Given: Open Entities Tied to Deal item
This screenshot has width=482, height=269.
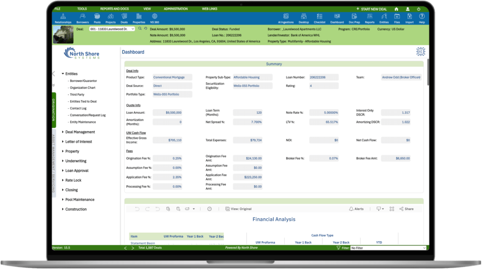Looking at the screenshot, I should (83, 101).
